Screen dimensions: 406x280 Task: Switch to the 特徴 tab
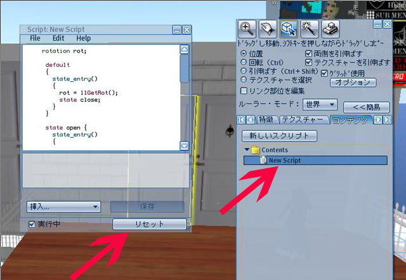(266, 119)
